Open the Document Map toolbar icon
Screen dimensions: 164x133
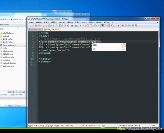tap(109, 26)
